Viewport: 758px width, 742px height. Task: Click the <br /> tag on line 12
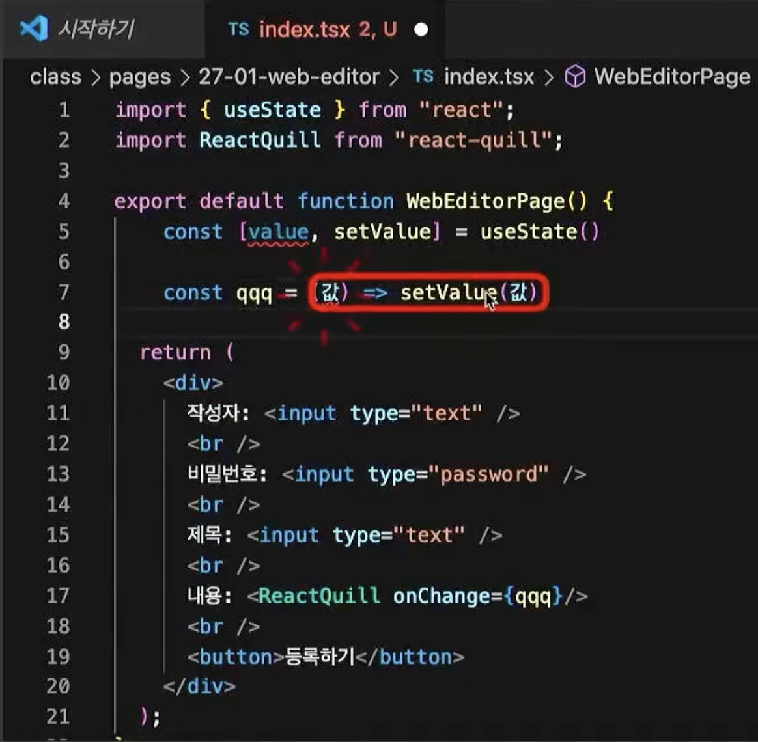224,443
